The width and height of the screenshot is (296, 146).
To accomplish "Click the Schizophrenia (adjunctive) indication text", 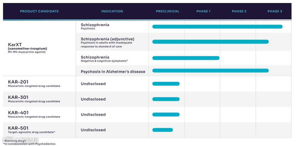I will coord(107,39).
